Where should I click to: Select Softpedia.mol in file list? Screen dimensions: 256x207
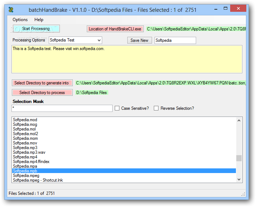click(124, 129)
